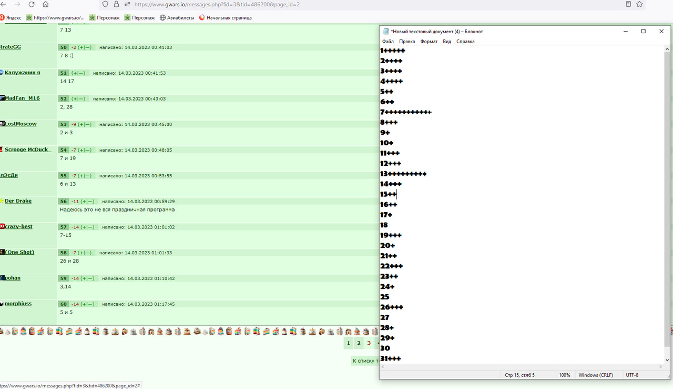Open site permissions icon in address bar
The width and height of the screenshot is (673, 389).
(x=127, y=4)
